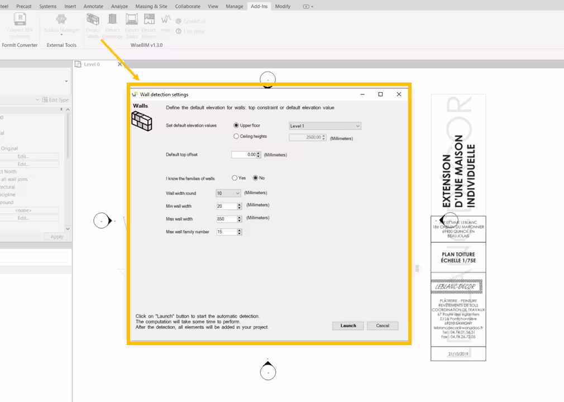Choose Yes for knowing wall families

click(235, 178)
